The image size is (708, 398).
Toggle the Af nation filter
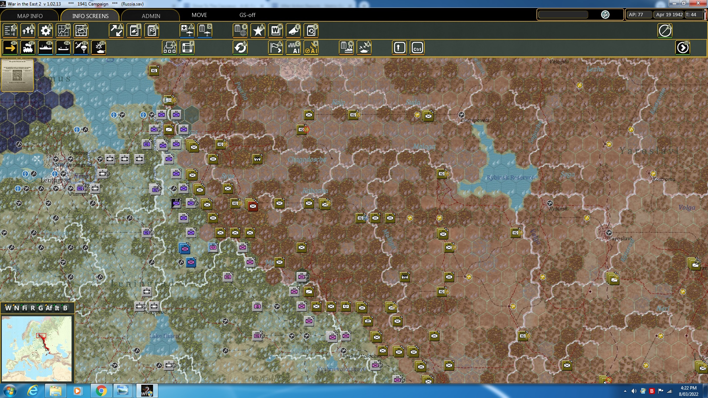[x=49, y=308]
